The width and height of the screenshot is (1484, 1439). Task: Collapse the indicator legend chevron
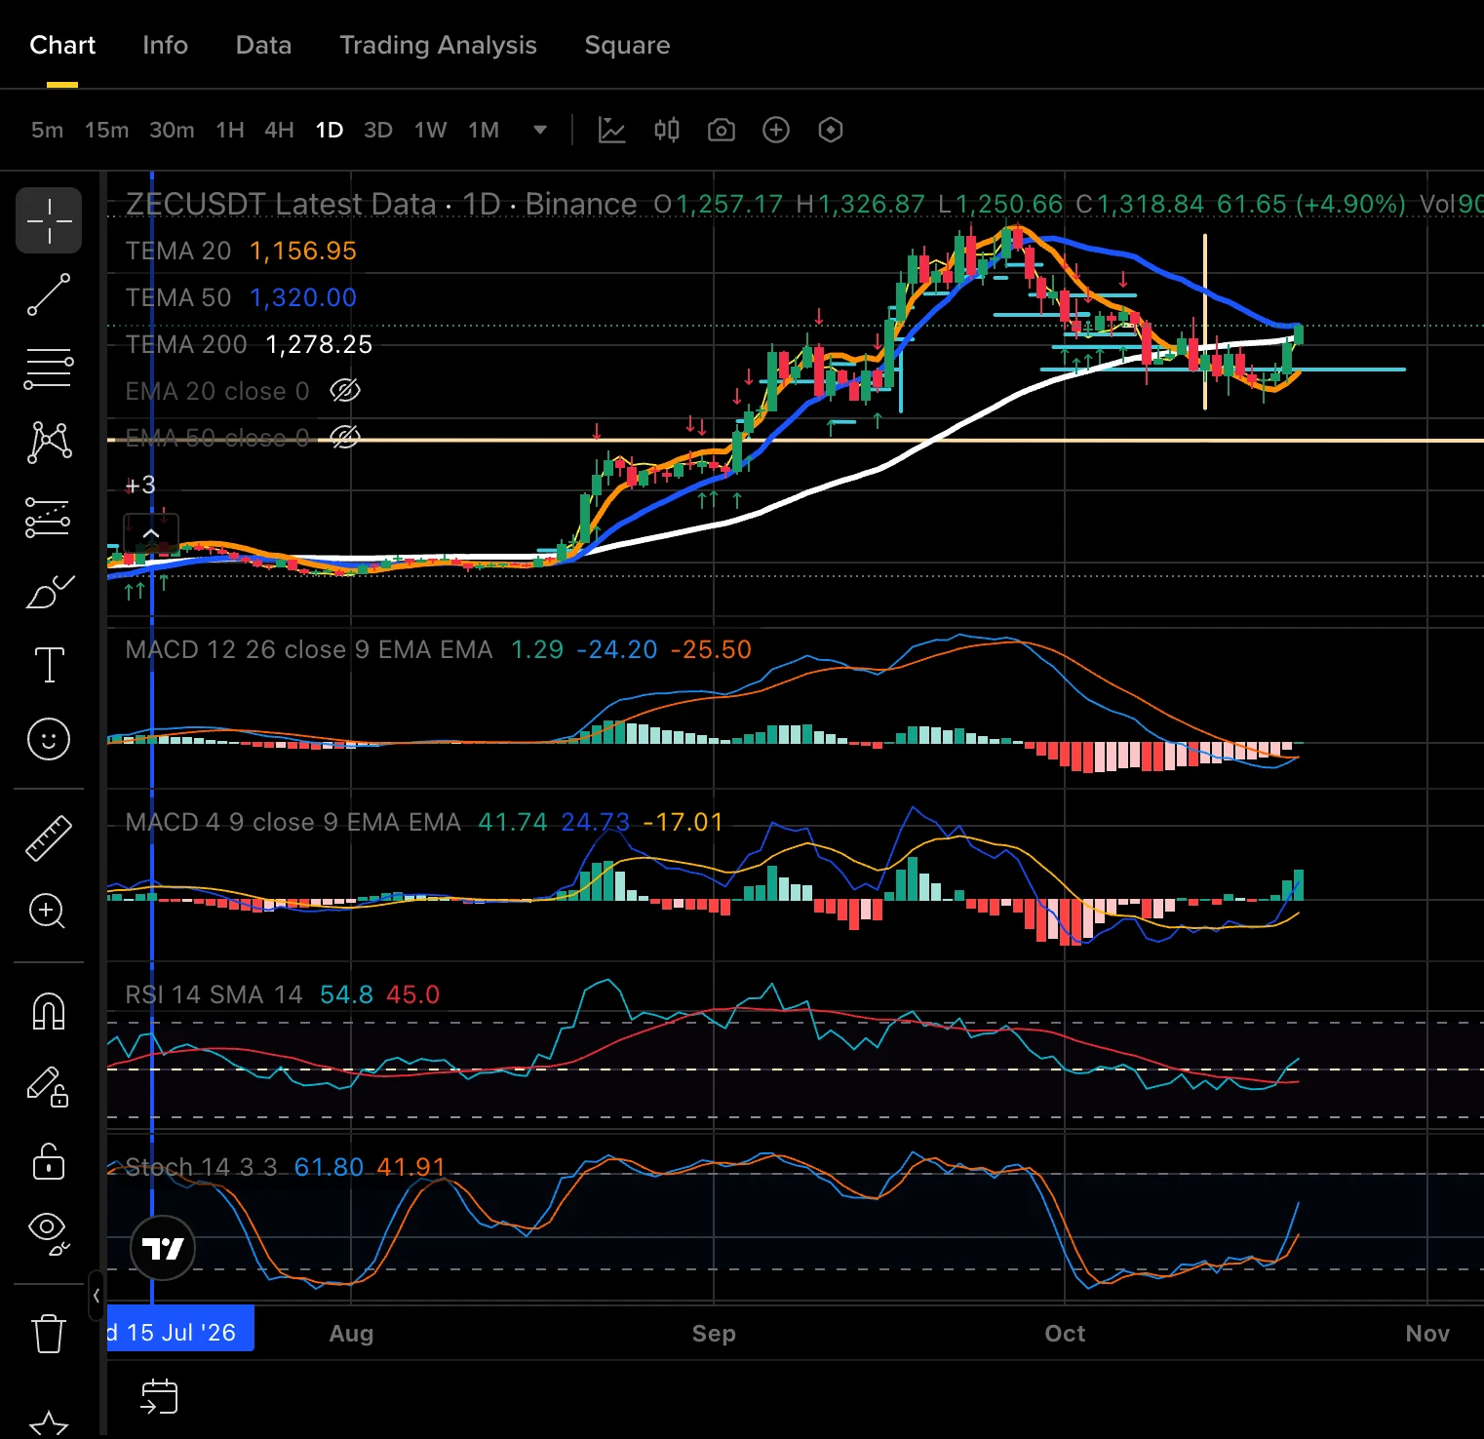[x=151, y=533]
